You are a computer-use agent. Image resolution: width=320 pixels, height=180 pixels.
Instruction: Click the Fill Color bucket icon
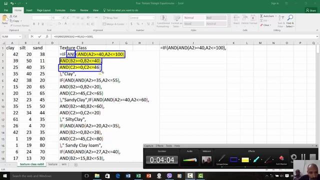tap(59, 24)
